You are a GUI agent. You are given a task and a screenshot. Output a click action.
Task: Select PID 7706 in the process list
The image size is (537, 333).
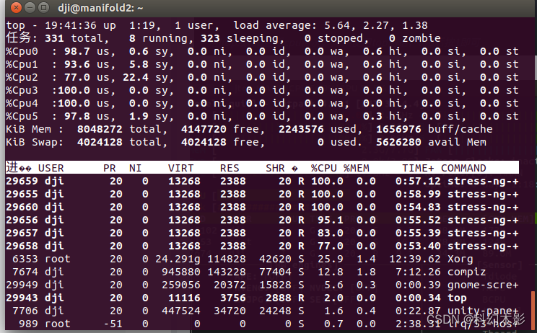pyautogui.click(x=25, y=311)
